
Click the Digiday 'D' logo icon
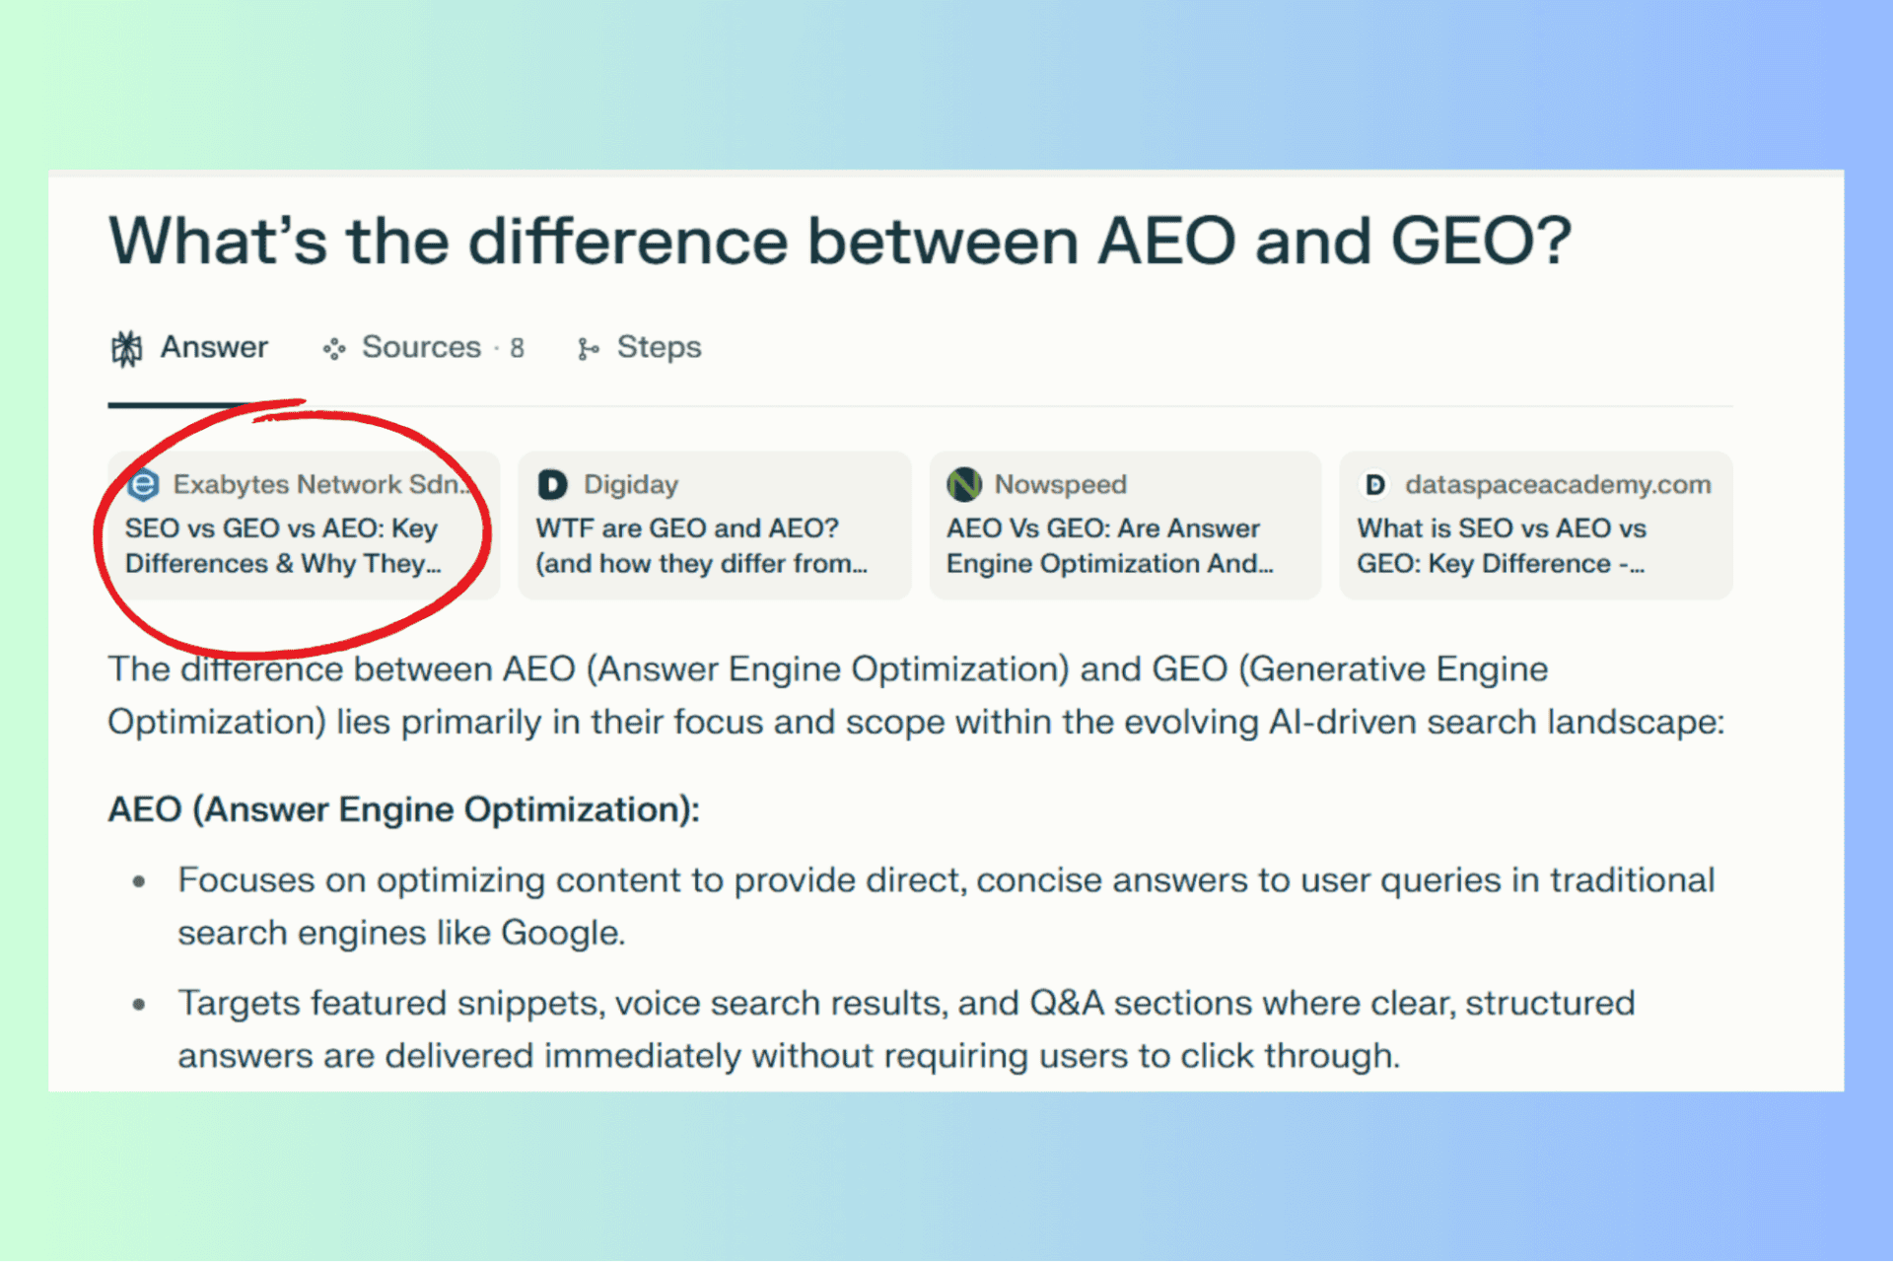pos(552,484)
